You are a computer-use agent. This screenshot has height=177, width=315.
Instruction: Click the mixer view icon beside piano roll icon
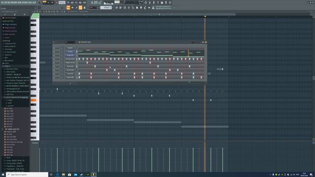point(85,8)
